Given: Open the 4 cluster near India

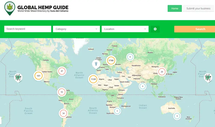Looking at the screenshot, I should coord(143,86).
